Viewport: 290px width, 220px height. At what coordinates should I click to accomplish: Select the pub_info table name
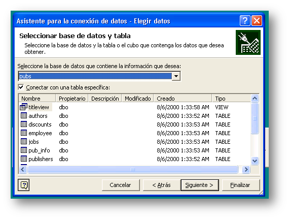39,150
